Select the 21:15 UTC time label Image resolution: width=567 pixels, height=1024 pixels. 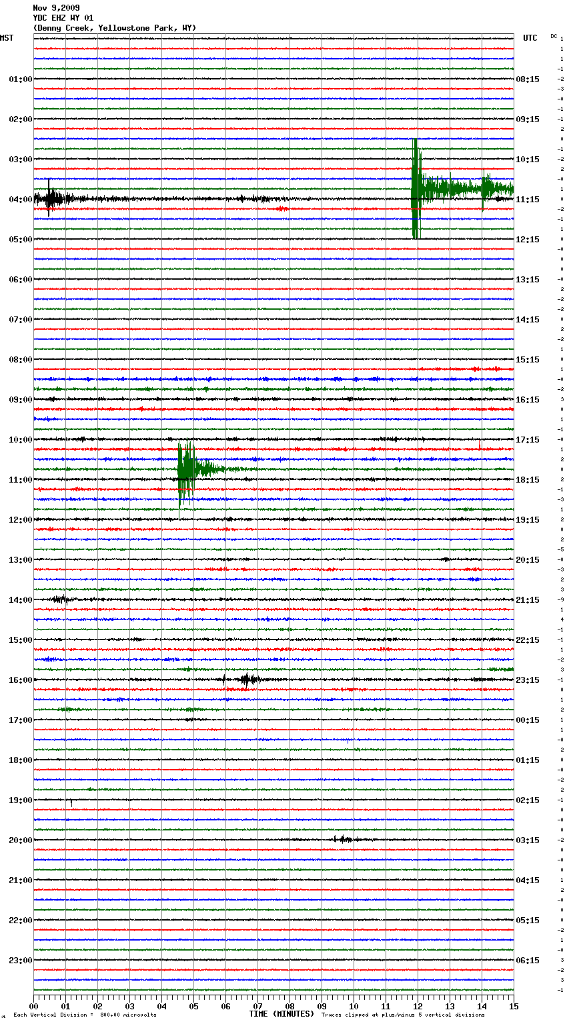528,600
